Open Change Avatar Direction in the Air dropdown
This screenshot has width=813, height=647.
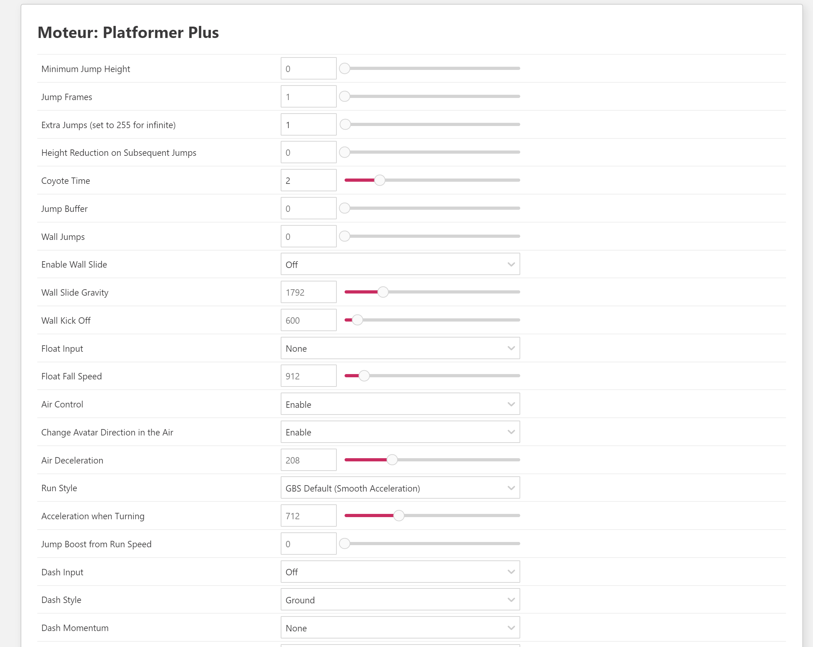400,432
